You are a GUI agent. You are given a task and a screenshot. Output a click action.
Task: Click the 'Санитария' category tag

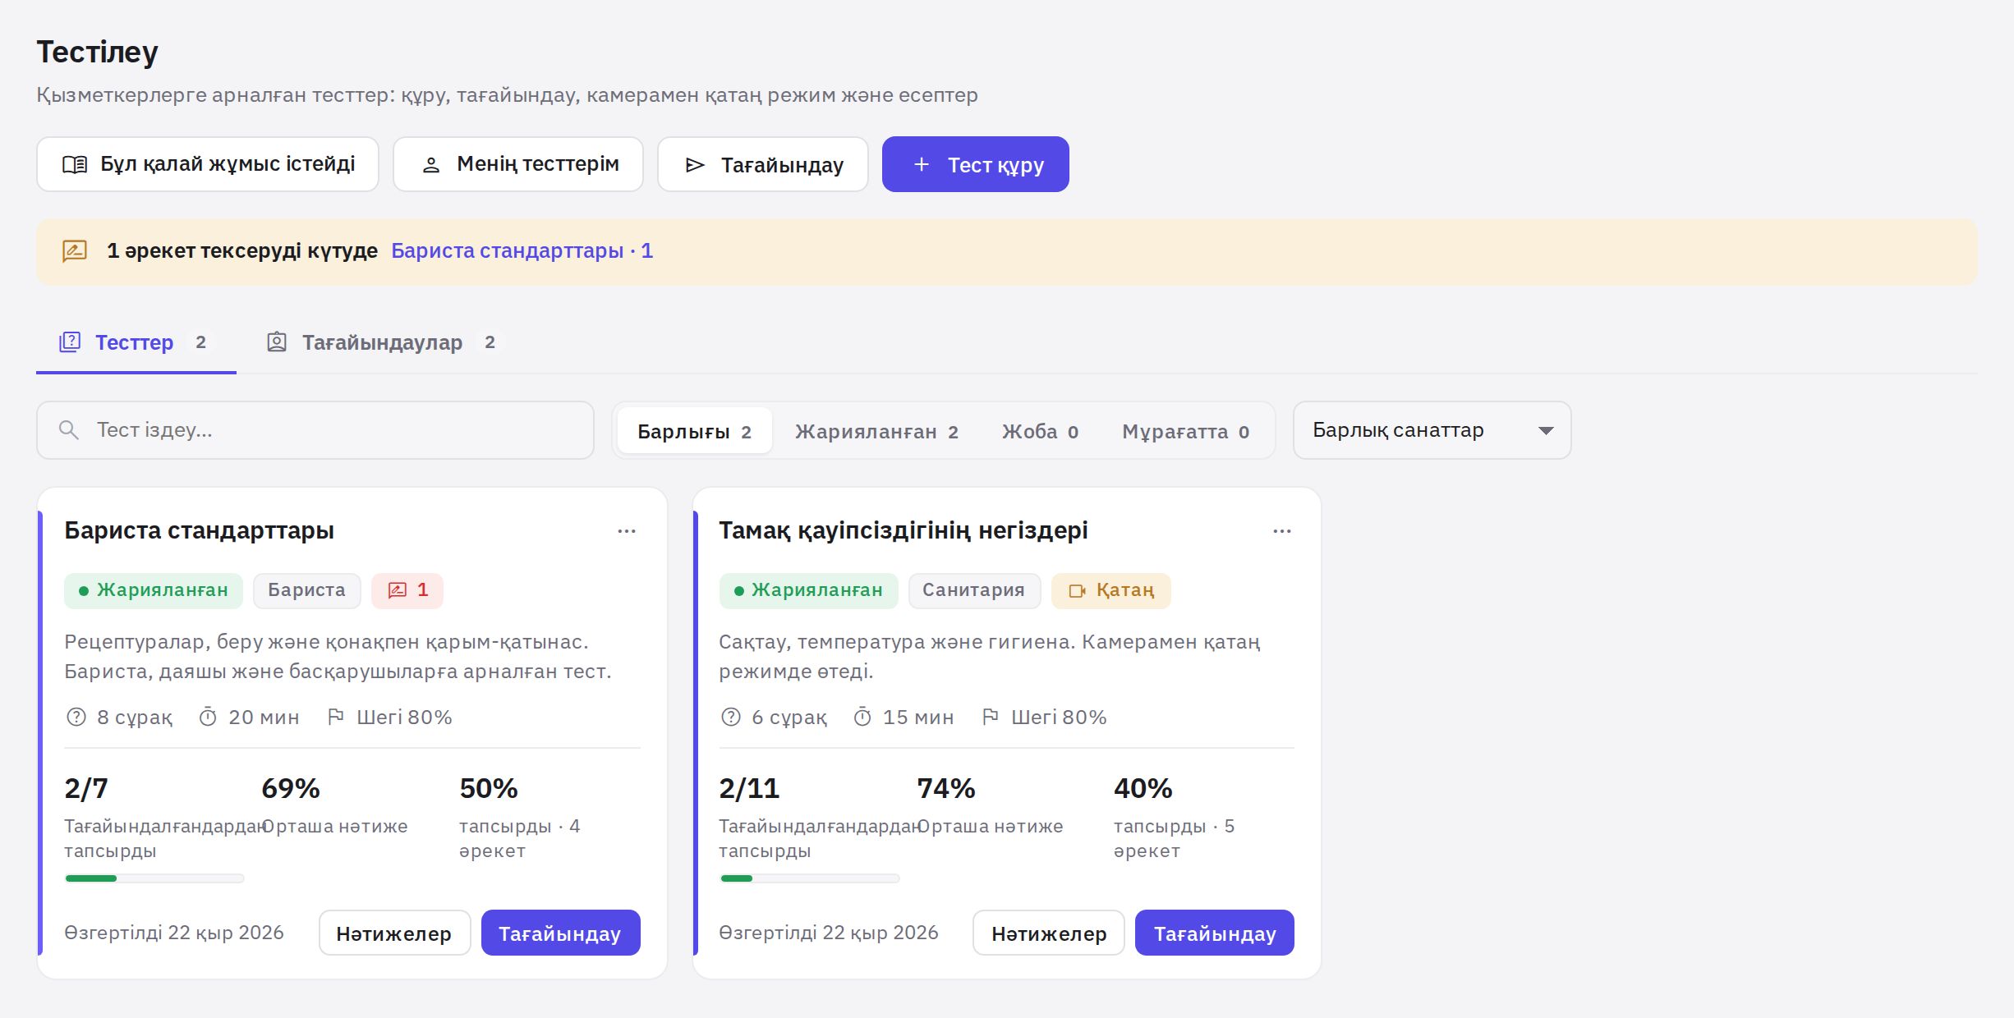(x=974, y=590)
